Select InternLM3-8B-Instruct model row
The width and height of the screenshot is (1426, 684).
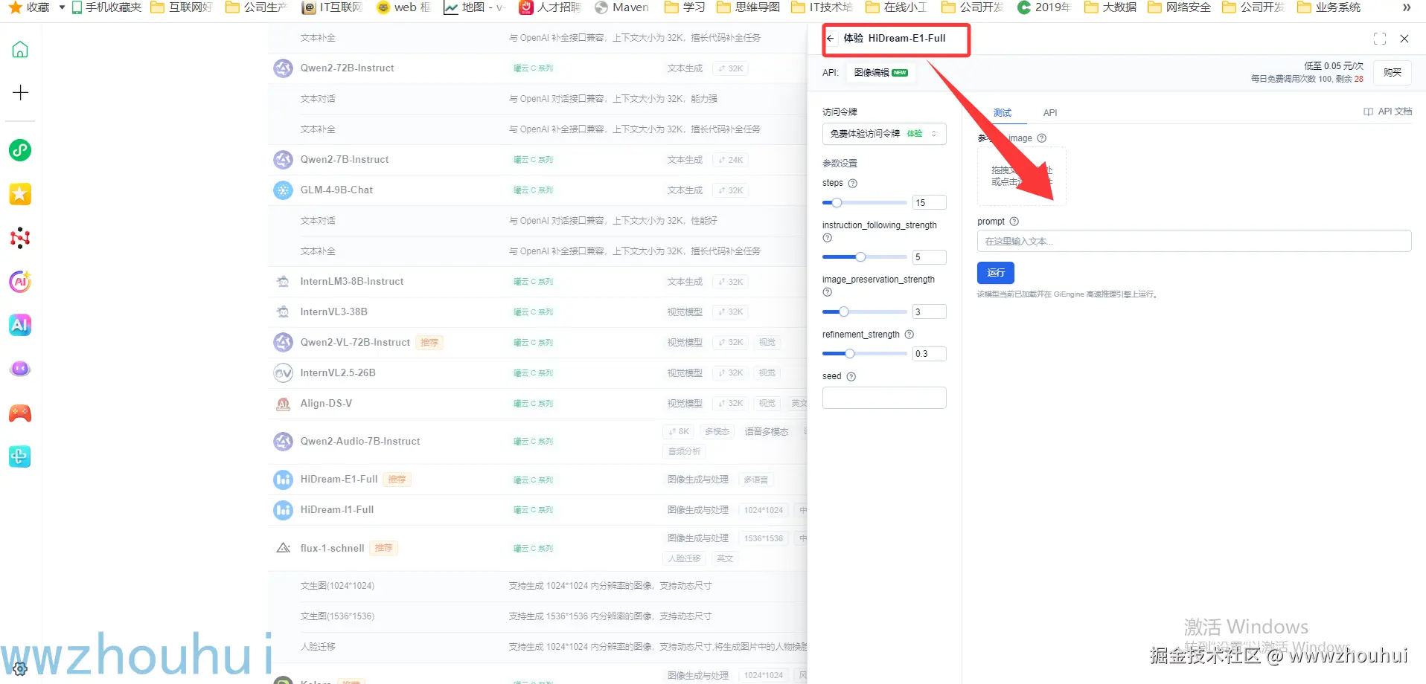(x=537, y=282)
